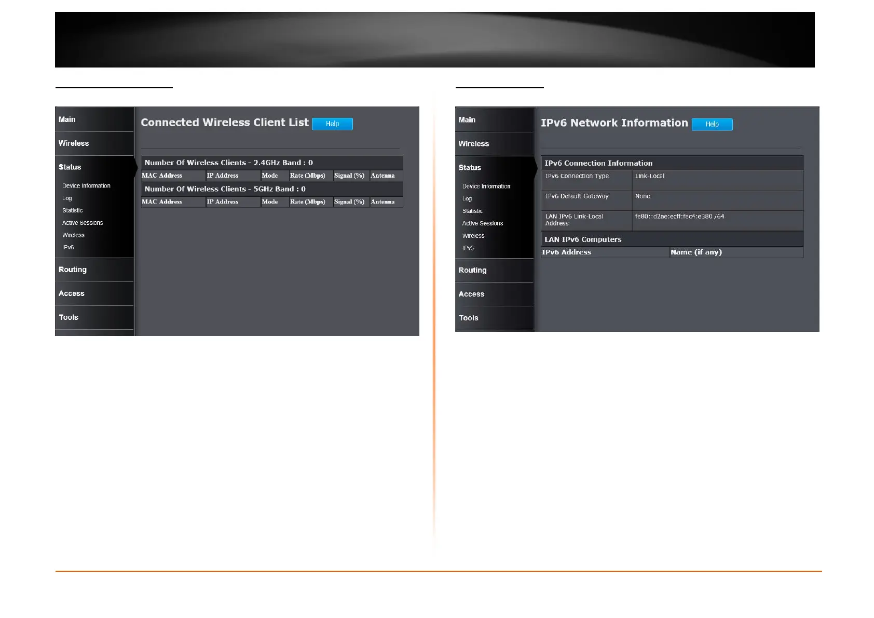The image size is (874, 618).
Task: Click MAC Address column under 5GHz Band
Action: (x=173, y=202)
